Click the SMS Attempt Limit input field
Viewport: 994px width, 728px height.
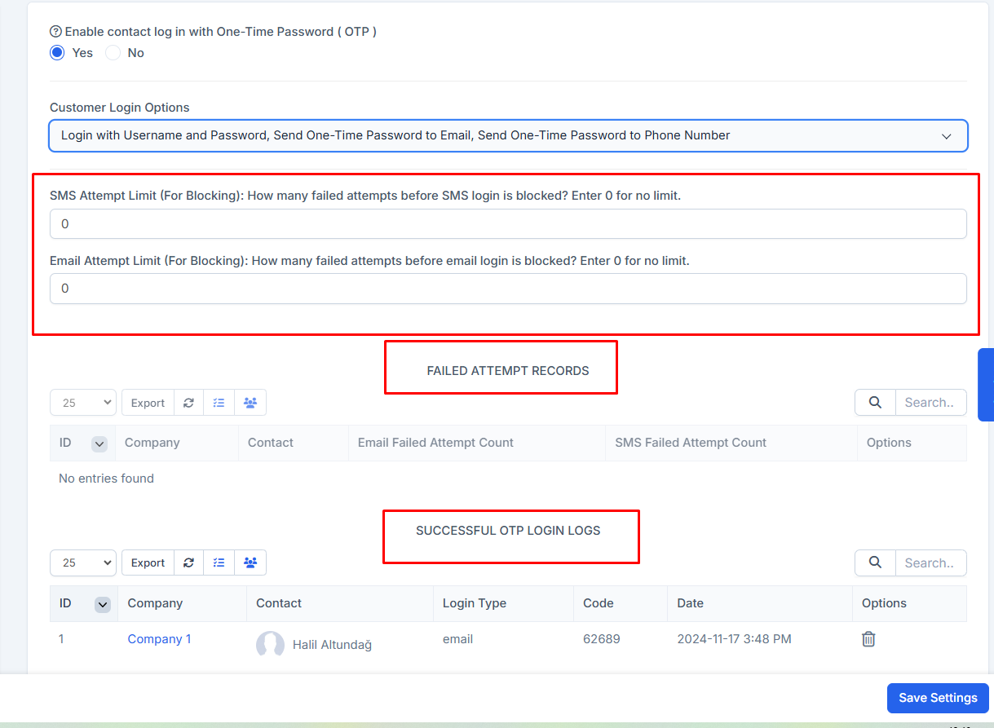pyautogui.click(x=508, y=223)
